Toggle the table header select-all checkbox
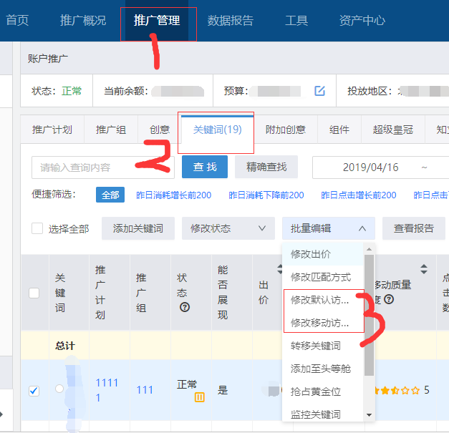Screen dimensions: 449x433 (34, 293)
